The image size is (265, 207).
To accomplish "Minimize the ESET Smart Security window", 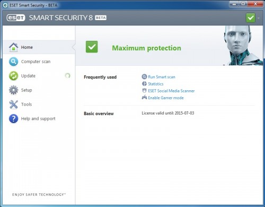I will (234, 4).
